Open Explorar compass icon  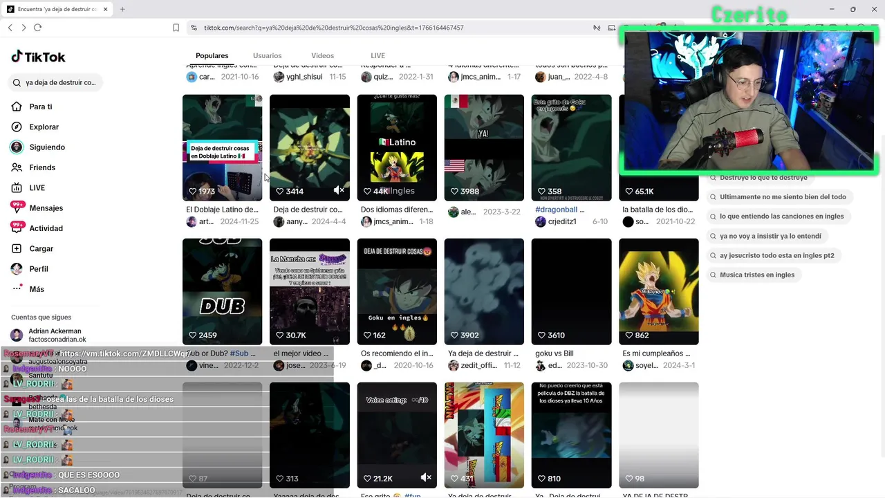(17, 127)
